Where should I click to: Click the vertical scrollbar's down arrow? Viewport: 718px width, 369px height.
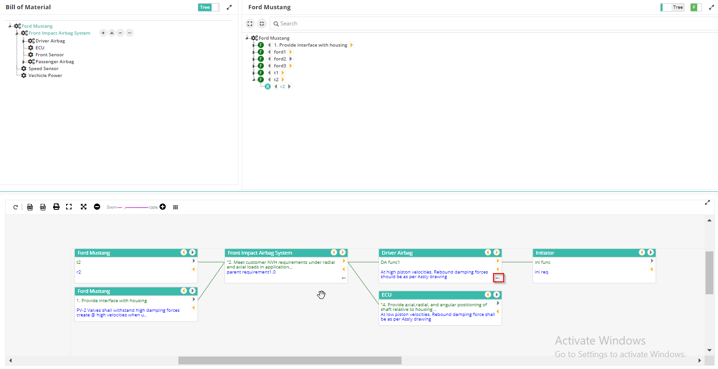(x=709, y=351)
